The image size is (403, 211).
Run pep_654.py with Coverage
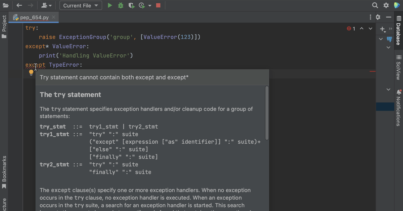coord(131,5)
